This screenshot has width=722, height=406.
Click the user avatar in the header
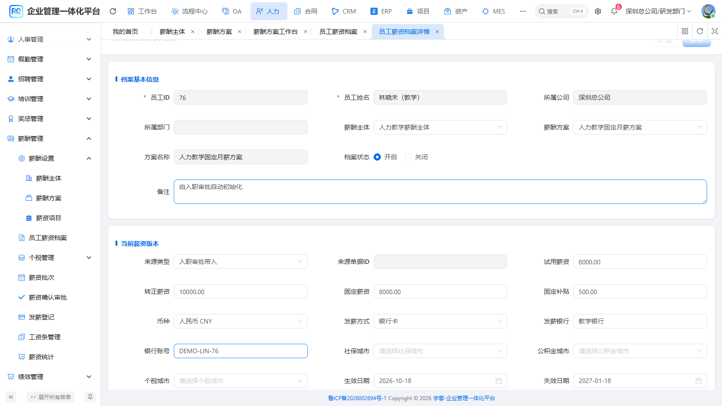coord(708,11)
